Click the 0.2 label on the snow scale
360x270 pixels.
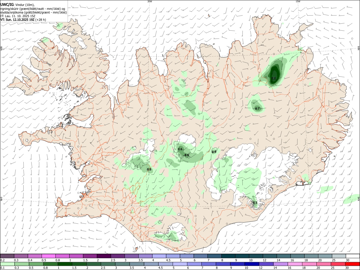tap(3, 260)
